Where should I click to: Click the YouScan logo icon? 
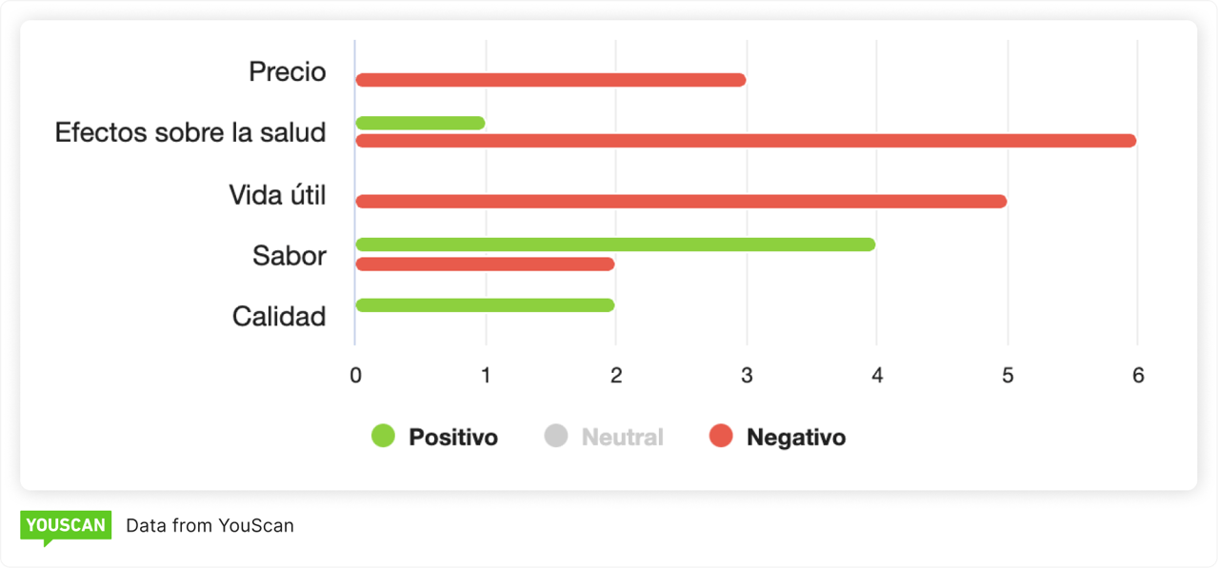[65, 527]
